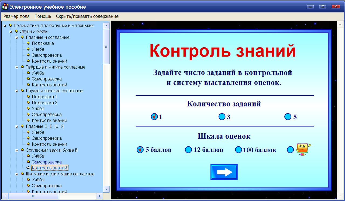Image resolution: width=345 pixels, height=201 pixels.
Task: Select the '3' option under Количество заданий
Action: 222,117
